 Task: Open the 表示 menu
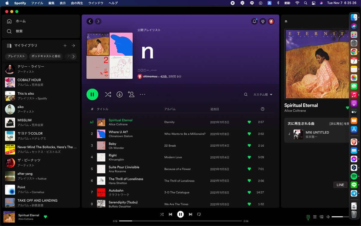point(63,3)
